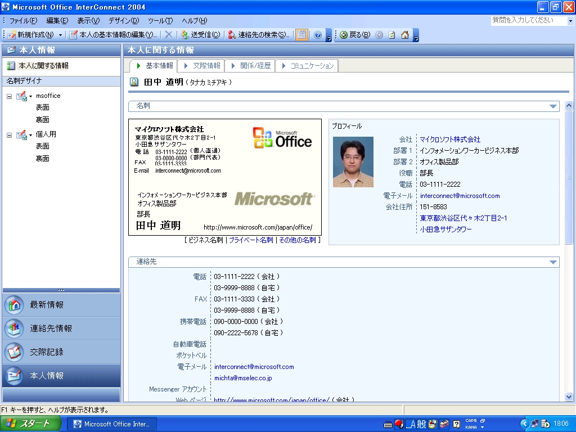Click the Windows スタート button
The height and width of the screenshot is (432, 576).
click(30, 424)
